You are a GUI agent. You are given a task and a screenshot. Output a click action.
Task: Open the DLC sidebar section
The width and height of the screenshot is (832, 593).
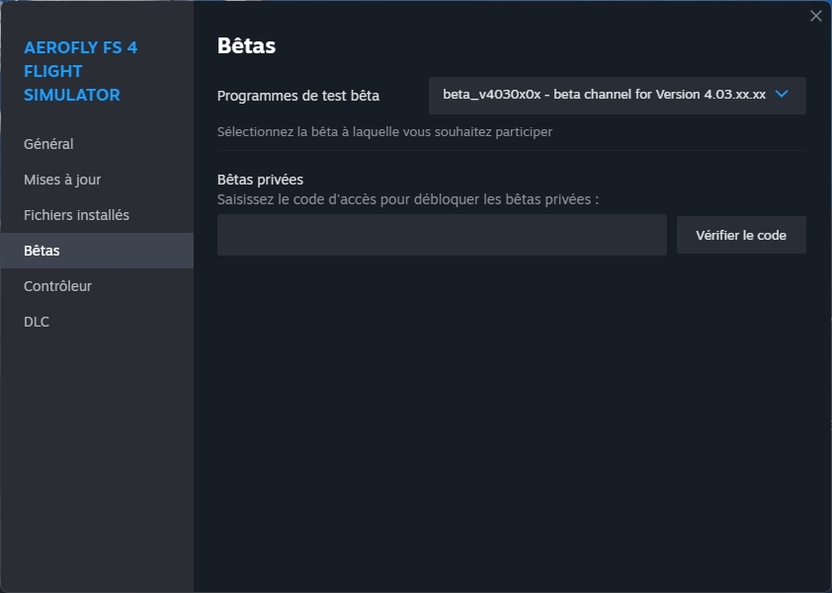tap(37, 322)
